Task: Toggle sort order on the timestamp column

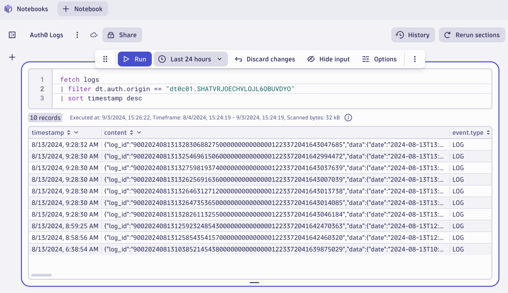Action: 68,132
